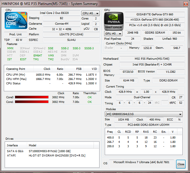Click the Interface column header in Drives
The width and height of the screenshot is (190, 173).
pos(16,145)
